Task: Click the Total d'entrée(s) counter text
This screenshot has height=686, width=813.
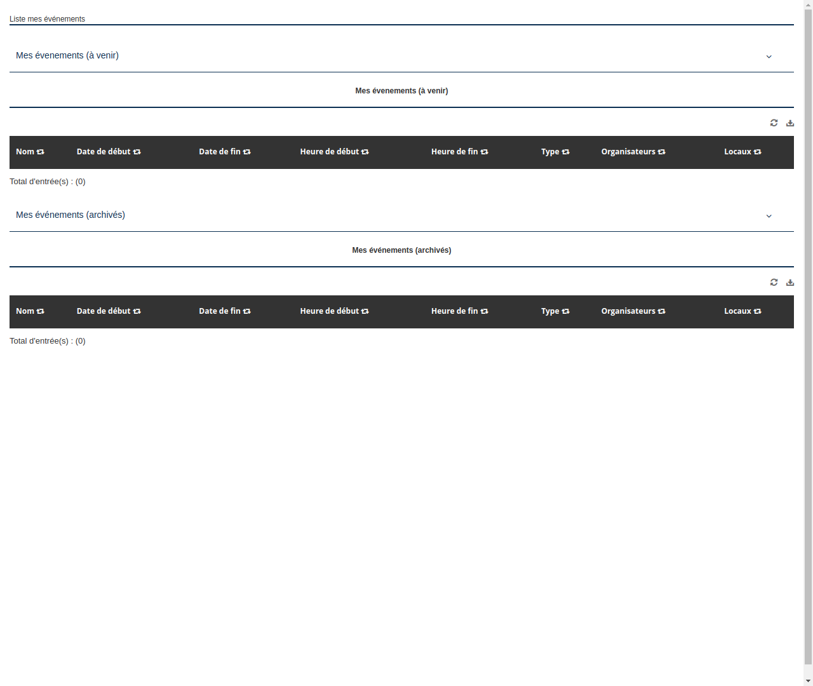Action: [x=48, y=181]
